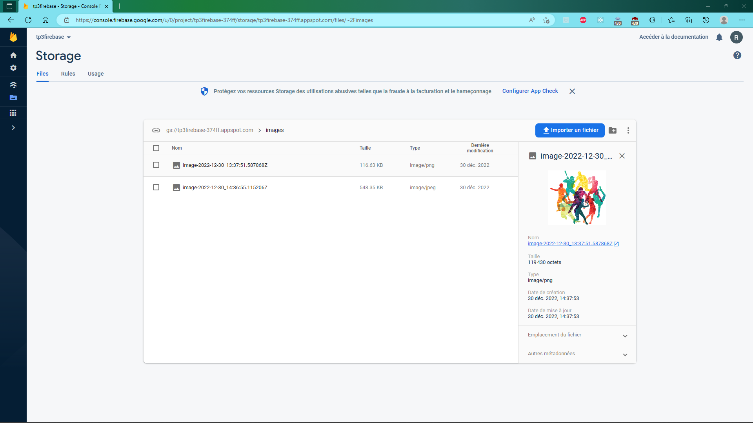Viewport: 753px width, 423px height.
Task: Check the image-2022-12-30_14:36:55 file checkbox
Action: [x=156, y=187]
